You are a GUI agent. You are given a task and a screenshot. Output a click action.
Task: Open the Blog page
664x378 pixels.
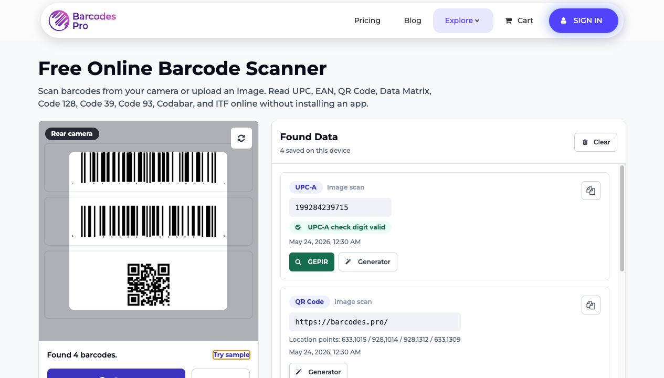click(413, 20)
